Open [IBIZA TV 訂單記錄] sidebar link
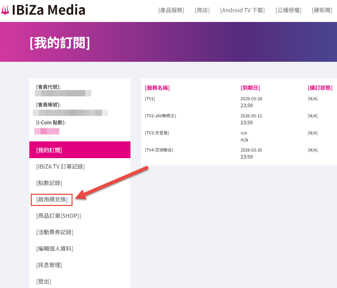This screenshot has height=288, width=337. 60,167
